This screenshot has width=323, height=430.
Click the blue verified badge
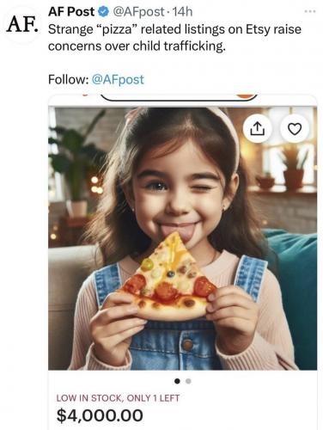coord(104,12)
